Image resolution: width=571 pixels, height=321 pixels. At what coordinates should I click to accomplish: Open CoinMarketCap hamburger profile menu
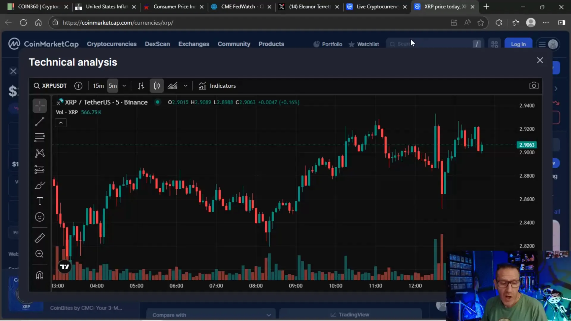point(548,44)
